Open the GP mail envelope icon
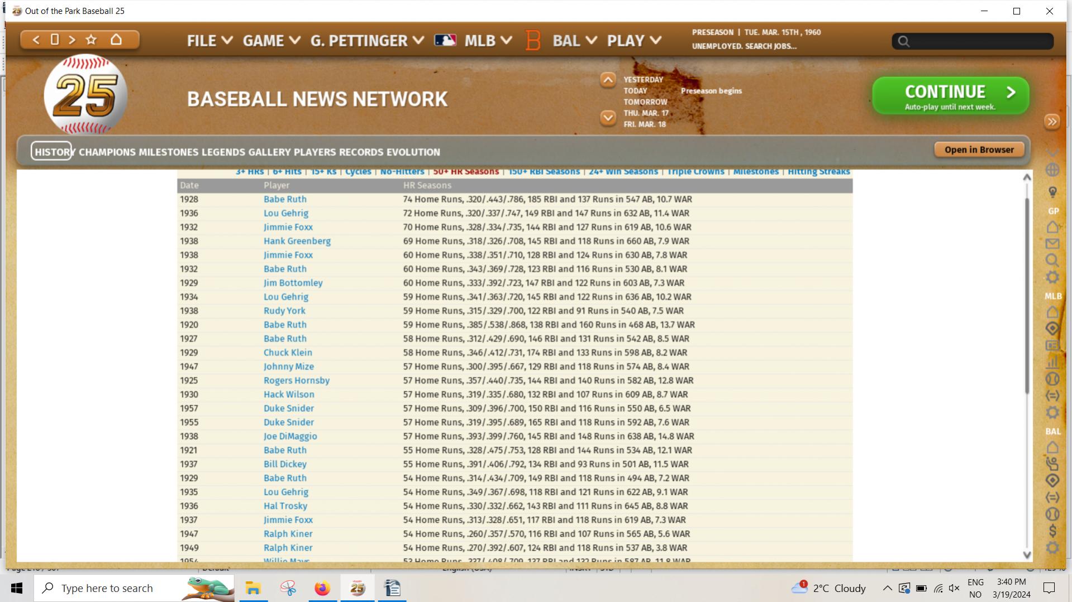This screenshot has width=1072, height=602. tap(1052, 244)
